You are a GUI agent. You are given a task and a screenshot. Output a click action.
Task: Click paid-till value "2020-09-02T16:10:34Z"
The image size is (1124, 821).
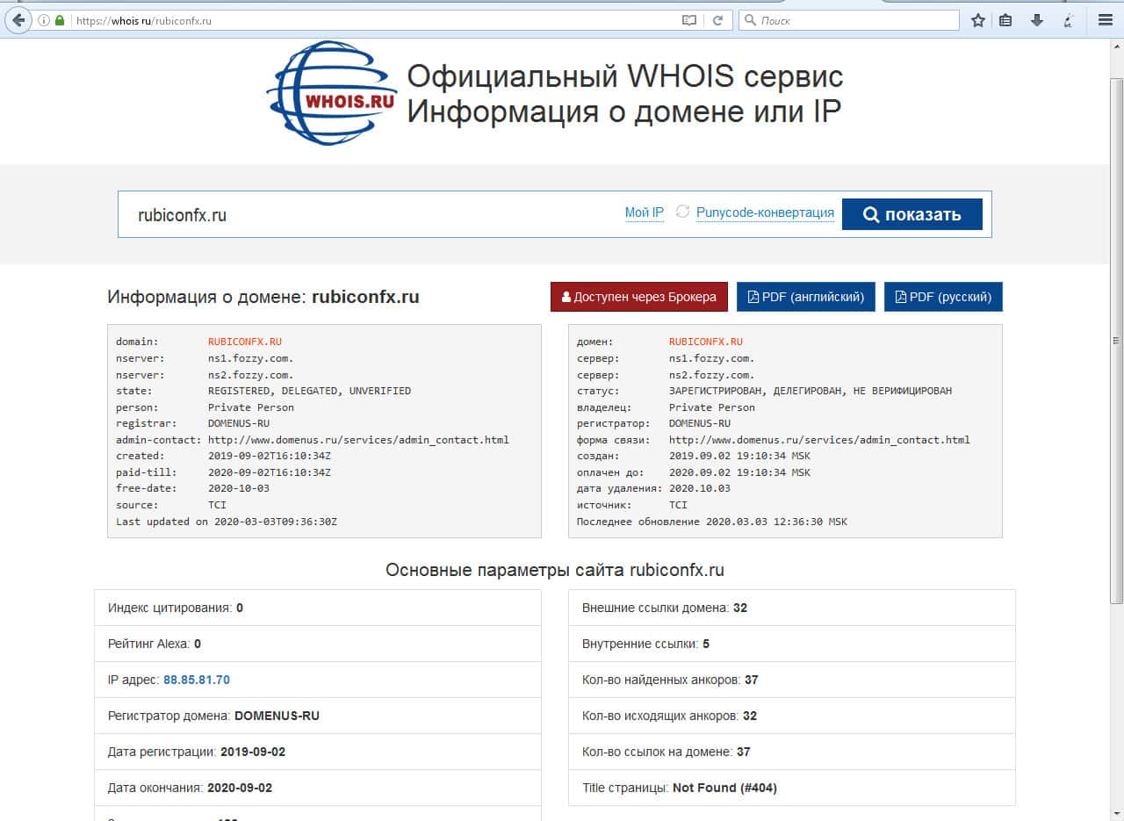[x=270, y=472]
